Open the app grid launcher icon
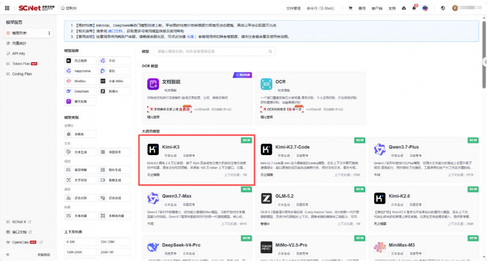This screenshot has width=489, height=265. [7, 8]
